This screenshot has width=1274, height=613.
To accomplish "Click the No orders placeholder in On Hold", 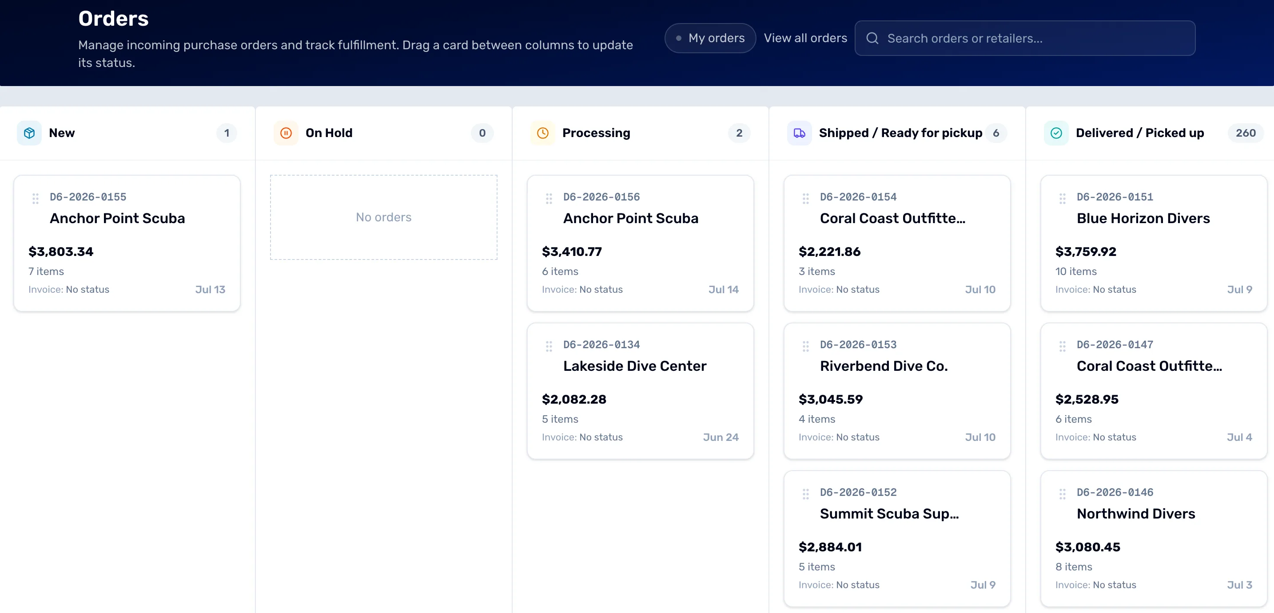I will click(384, 217).
